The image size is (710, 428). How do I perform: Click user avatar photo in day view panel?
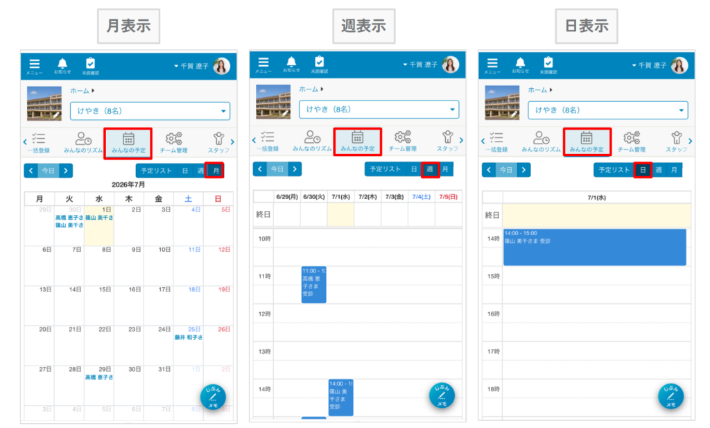[679, 65]
